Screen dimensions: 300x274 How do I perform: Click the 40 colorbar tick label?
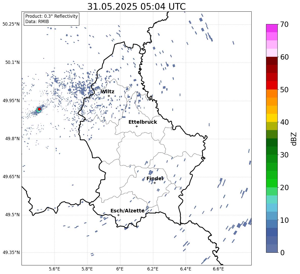click(284, 122)
